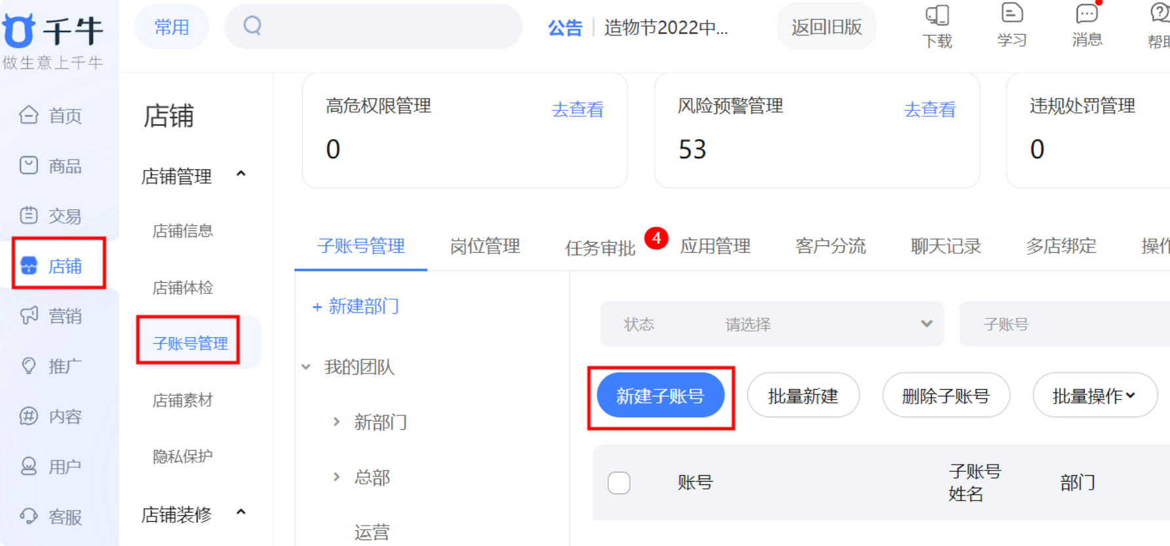
Task: Focus the top search input field
Action: (x=373, y=26)
